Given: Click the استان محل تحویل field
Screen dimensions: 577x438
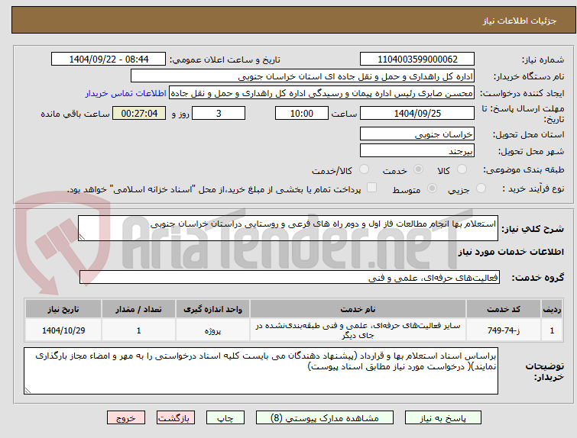Looking at the screenshot, I should [417, 134].
